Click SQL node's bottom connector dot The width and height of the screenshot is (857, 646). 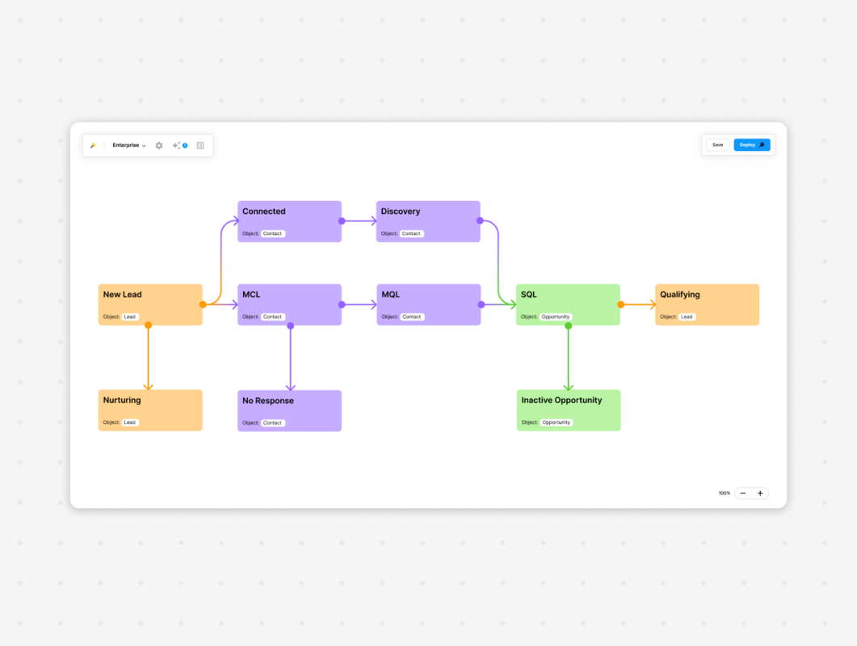pyautogui.click(x=569, y=325)
